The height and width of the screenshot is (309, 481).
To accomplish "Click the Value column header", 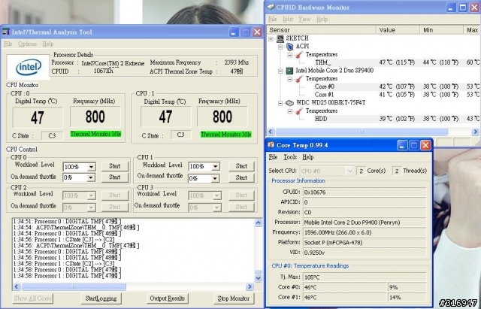I will click(x=398, y=30).
